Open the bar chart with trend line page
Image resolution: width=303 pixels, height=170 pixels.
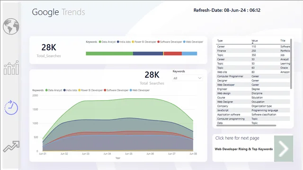[x=11, y=68]
